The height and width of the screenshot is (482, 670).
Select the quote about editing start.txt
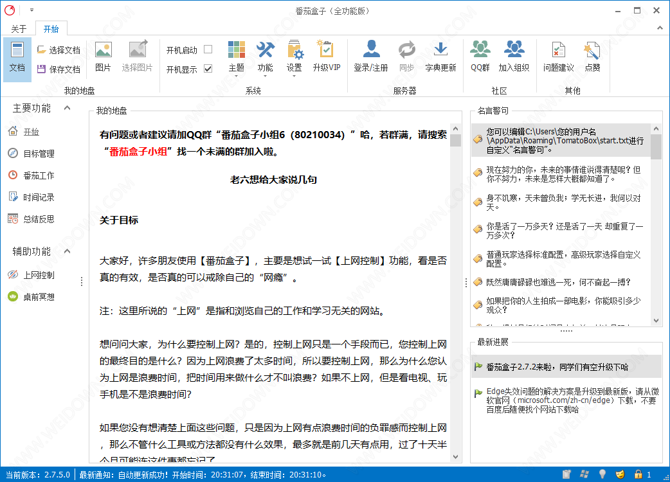point(561,141)
